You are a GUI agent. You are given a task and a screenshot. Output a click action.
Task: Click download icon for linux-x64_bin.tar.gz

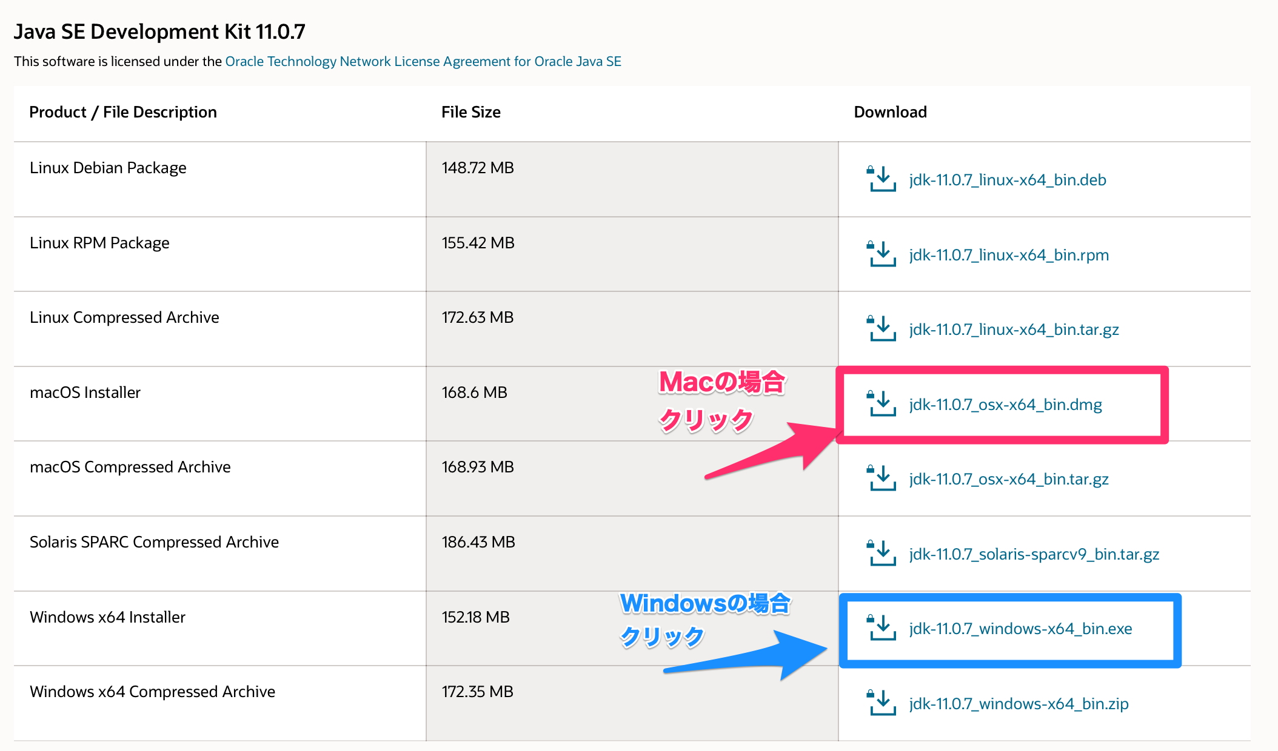coord(882,329)
